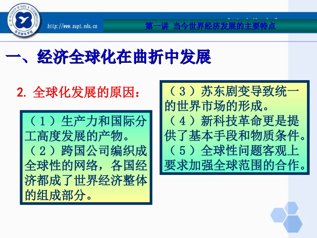Click the line 济都成了世界经济整体
This screenshot has height=238, width=317.
point(86,180)
